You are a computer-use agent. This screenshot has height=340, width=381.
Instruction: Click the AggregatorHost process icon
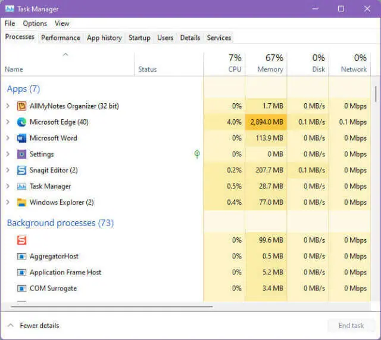pos(21,256)
